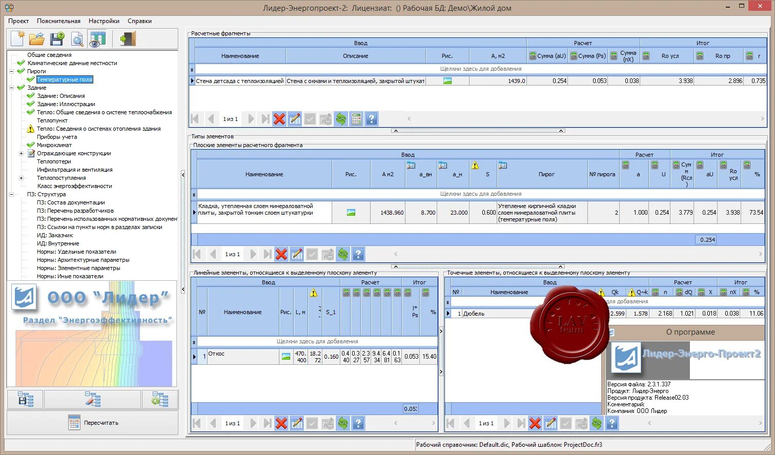Expand the Ограждающие конструкции tree node
775x455 pixels.
pos(21,153)
